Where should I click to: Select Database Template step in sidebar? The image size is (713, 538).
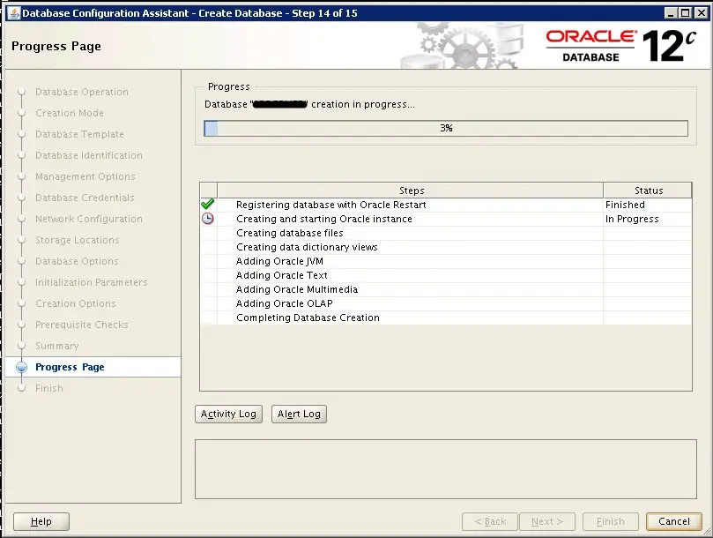[79, 134]
